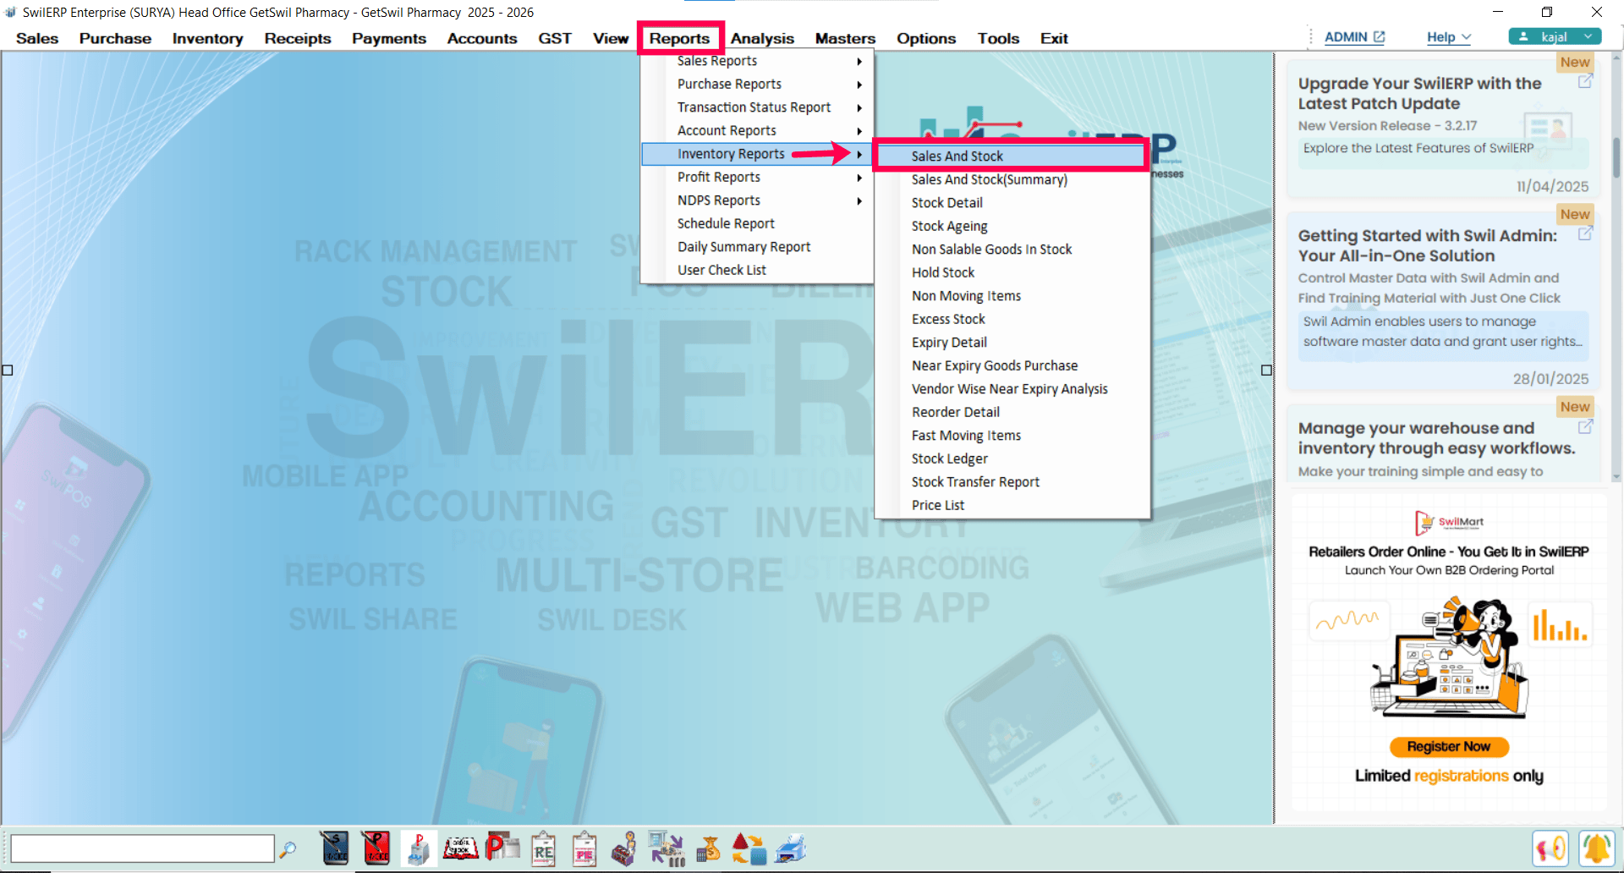The height and width of the screenshot is (873, 1624).
Task: Expand the Profit Reports submenu arrow
Action: (859, 178)
